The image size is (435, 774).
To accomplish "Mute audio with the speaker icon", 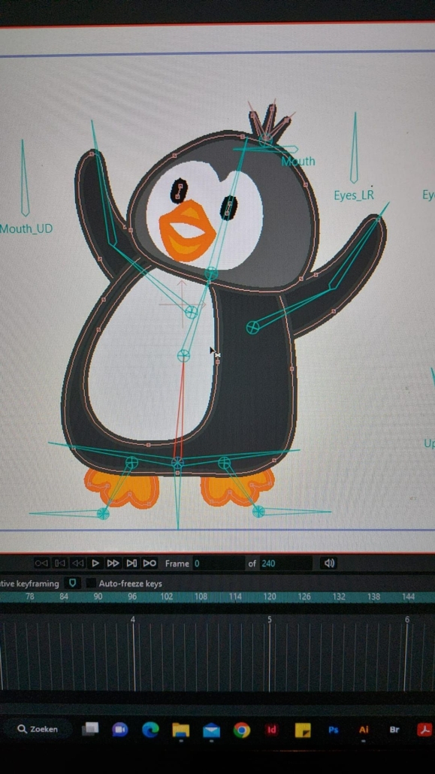I will 329,564.
